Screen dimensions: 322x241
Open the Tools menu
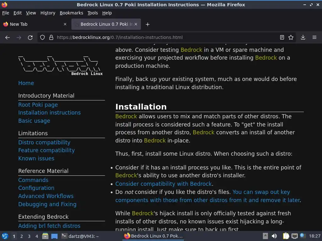pyautogui.click(x=93, y=13)
